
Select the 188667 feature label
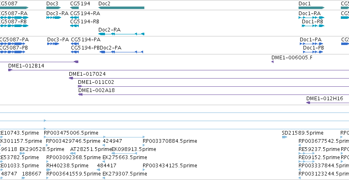pos(32,174)
